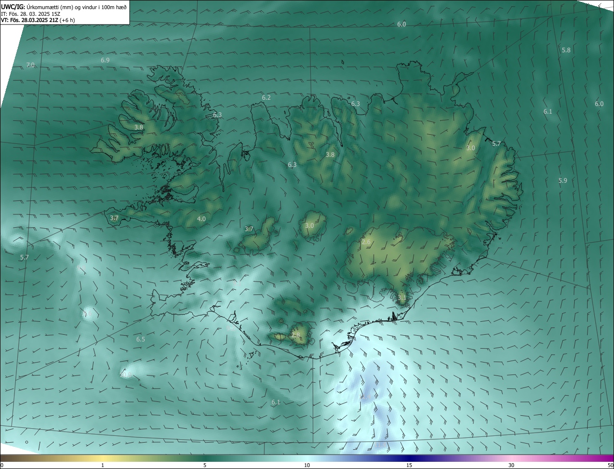Click the 6.5 value on the map
The height and width of the screenshot is (469, 614).
(x=141, y=339)
